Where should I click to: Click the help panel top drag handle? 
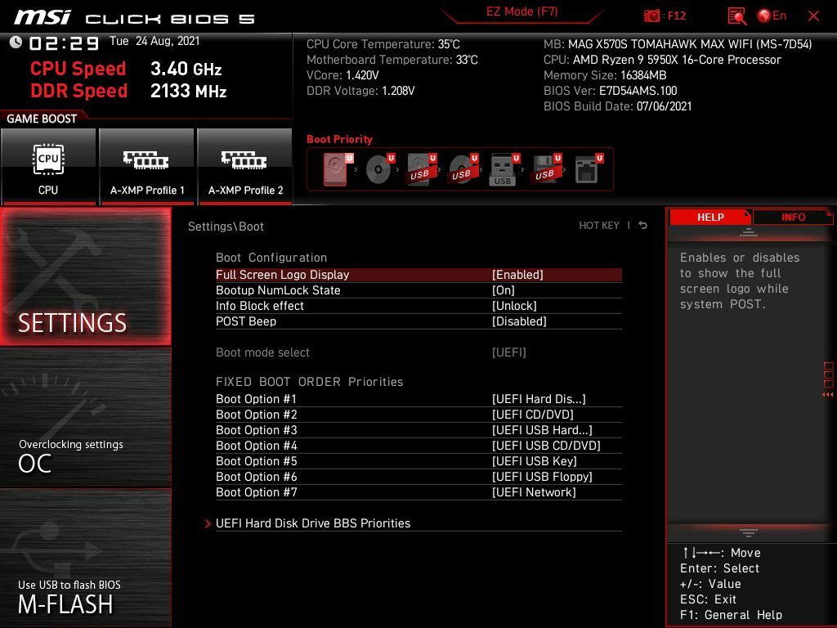[x=749, y=232]
